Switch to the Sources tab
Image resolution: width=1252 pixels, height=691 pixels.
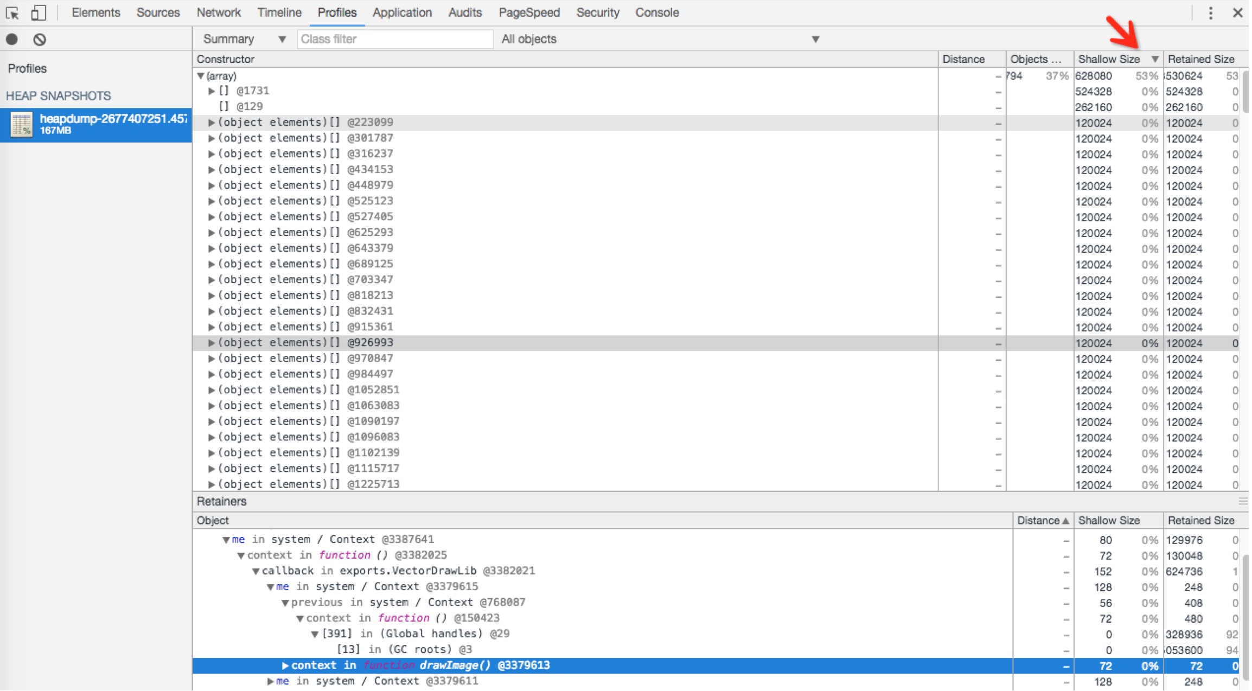click(158, 12)
